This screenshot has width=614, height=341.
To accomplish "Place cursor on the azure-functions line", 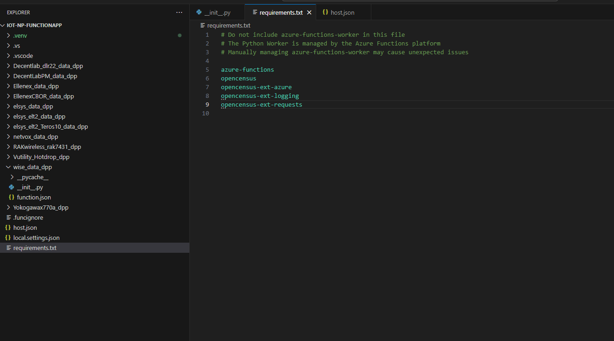I will coord(247,70).
